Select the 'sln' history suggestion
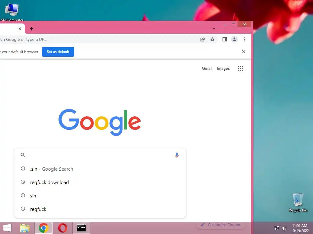The width and height of the screenshot is (313, 234). 100,196
